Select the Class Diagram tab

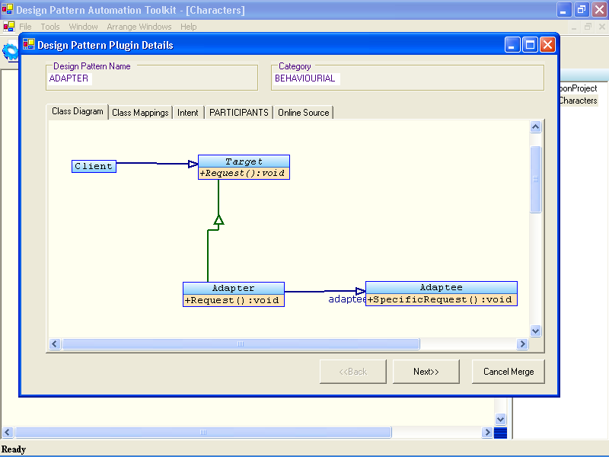[x=78, y=111]
